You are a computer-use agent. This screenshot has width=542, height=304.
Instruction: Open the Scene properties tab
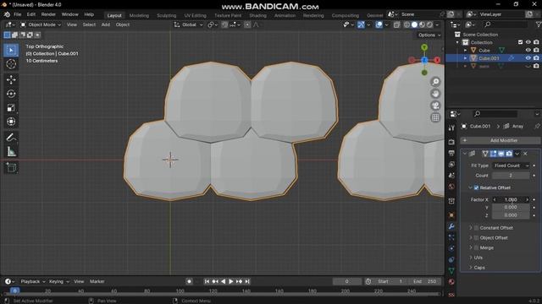point(451,176)
